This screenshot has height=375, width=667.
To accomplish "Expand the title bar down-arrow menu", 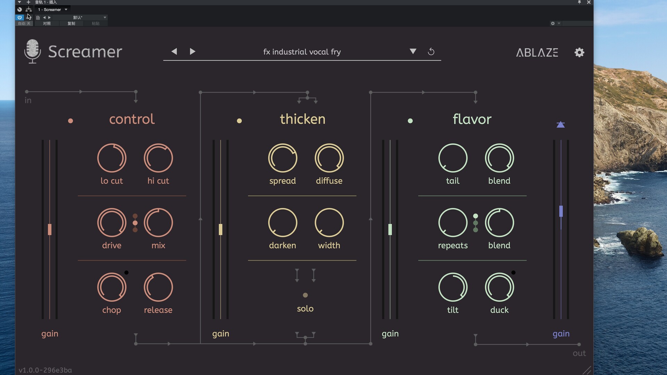I will 19,2.
